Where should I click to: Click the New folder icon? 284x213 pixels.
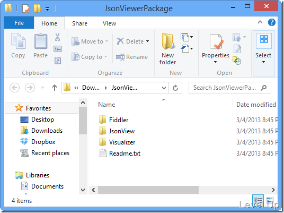coord(168,41)
